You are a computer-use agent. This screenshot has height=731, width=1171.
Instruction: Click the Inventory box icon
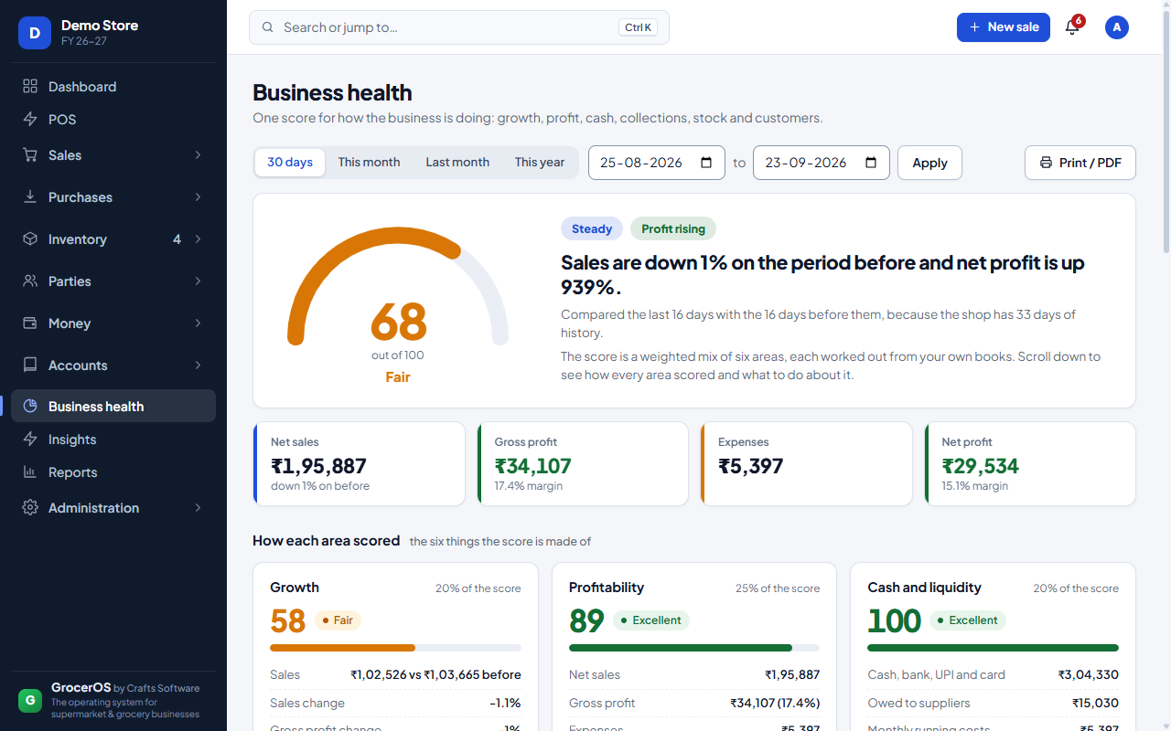pyautogui.click(x=30, y=239)
